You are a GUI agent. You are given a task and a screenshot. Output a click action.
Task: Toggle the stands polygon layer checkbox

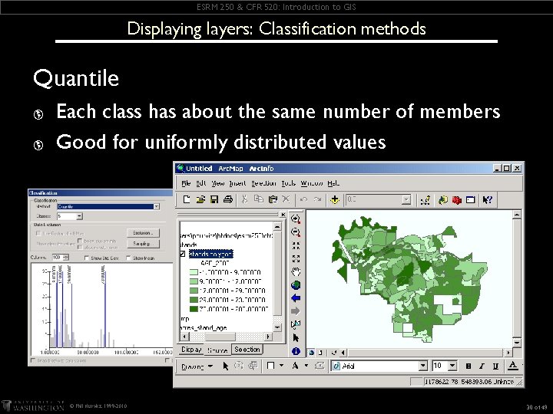(x=182, y=254)
